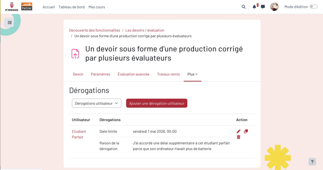Switch to the Paramètres tab
The width and height of the screenshot is (323, 170).
point(101,74)
